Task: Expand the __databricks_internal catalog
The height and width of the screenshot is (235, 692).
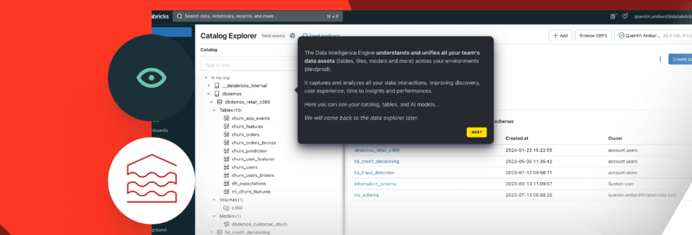Action: tap(209, 85)
